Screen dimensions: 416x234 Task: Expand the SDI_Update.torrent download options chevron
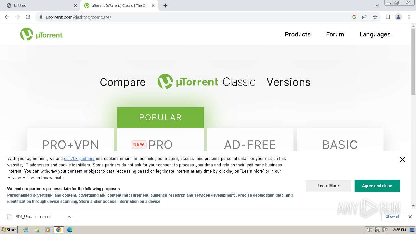[69, 217]
